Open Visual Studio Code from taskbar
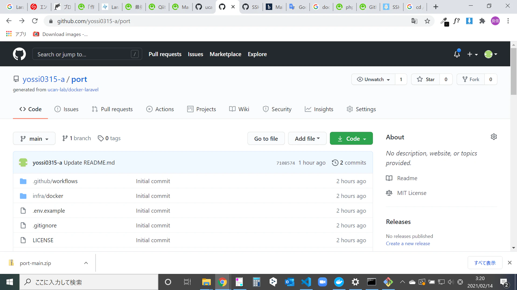The height and width of the screenshot is (290, 517). point(306,282)
